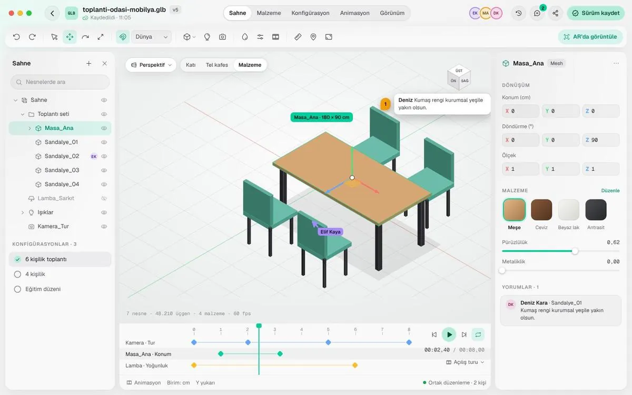Jump to timeline start button
The width and height of the screenshot is (632, 395).
[x=434, y=334]
